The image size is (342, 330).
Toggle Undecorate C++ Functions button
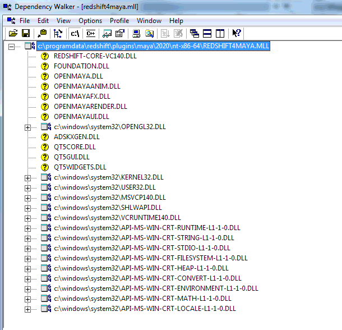(90, 34)
